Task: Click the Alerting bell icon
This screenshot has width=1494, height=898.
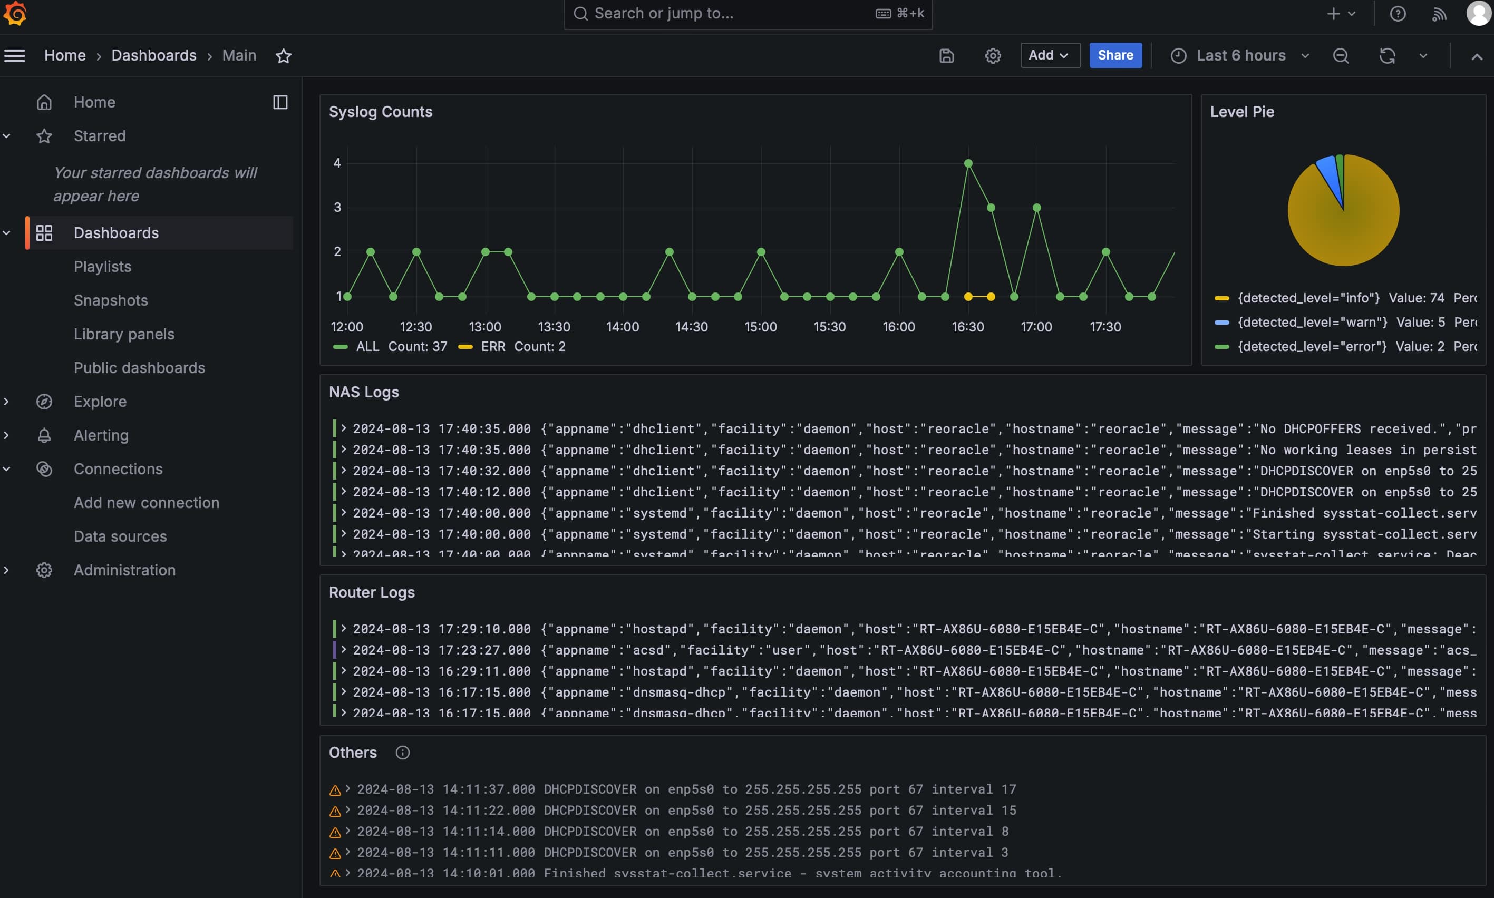Action: click(44, 435)
